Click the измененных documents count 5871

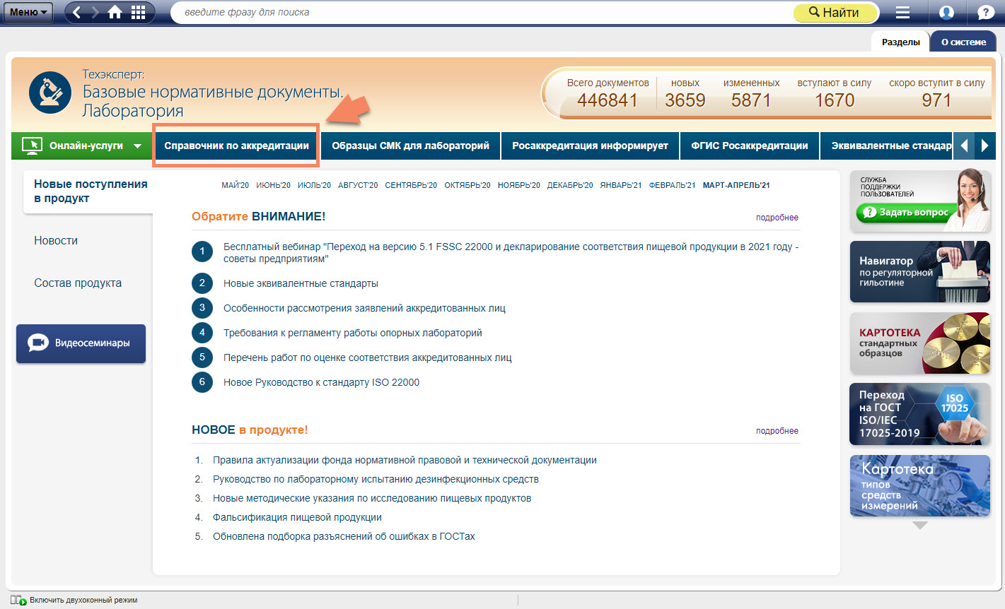click(x=751, y=100)
